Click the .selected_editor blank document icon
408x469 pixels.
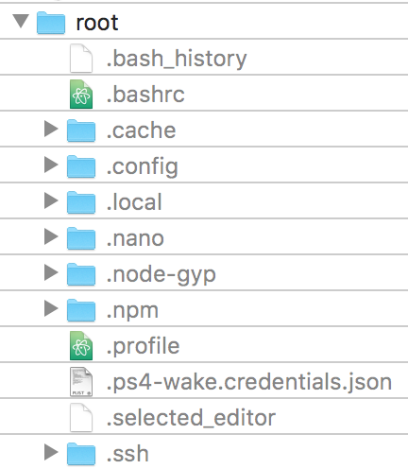tap(81, 418)
